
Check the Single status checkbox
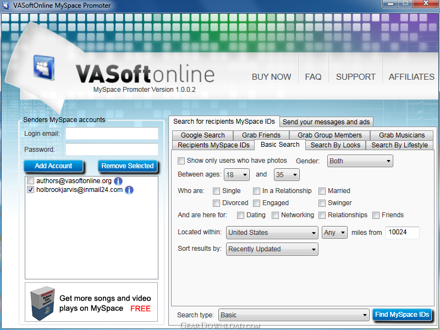point(216,191)
